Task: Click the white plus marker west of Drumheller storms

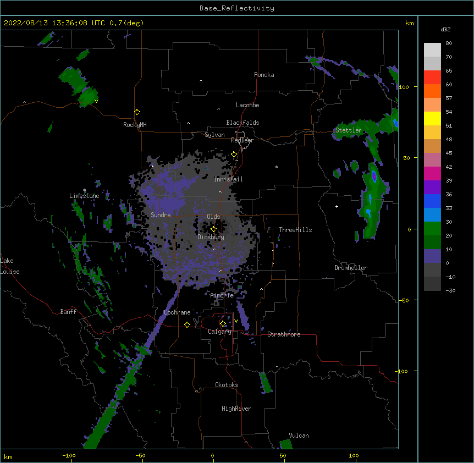Action: pyautogui.click(x=337, y=206)
